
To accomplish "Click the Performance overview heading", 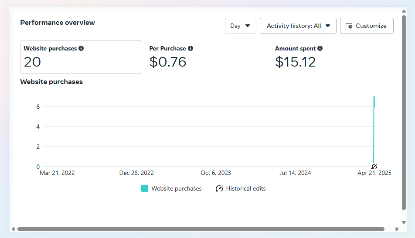I will pyautogui.click(x=58, y=23).
